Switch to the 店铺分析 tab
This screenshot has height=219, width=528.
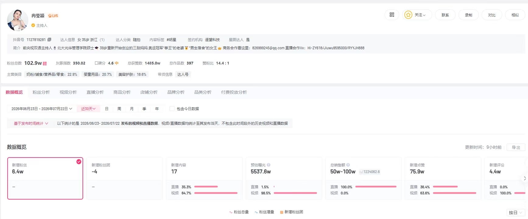click(149, 92)
